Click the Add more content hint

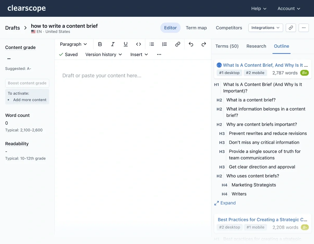30,100
